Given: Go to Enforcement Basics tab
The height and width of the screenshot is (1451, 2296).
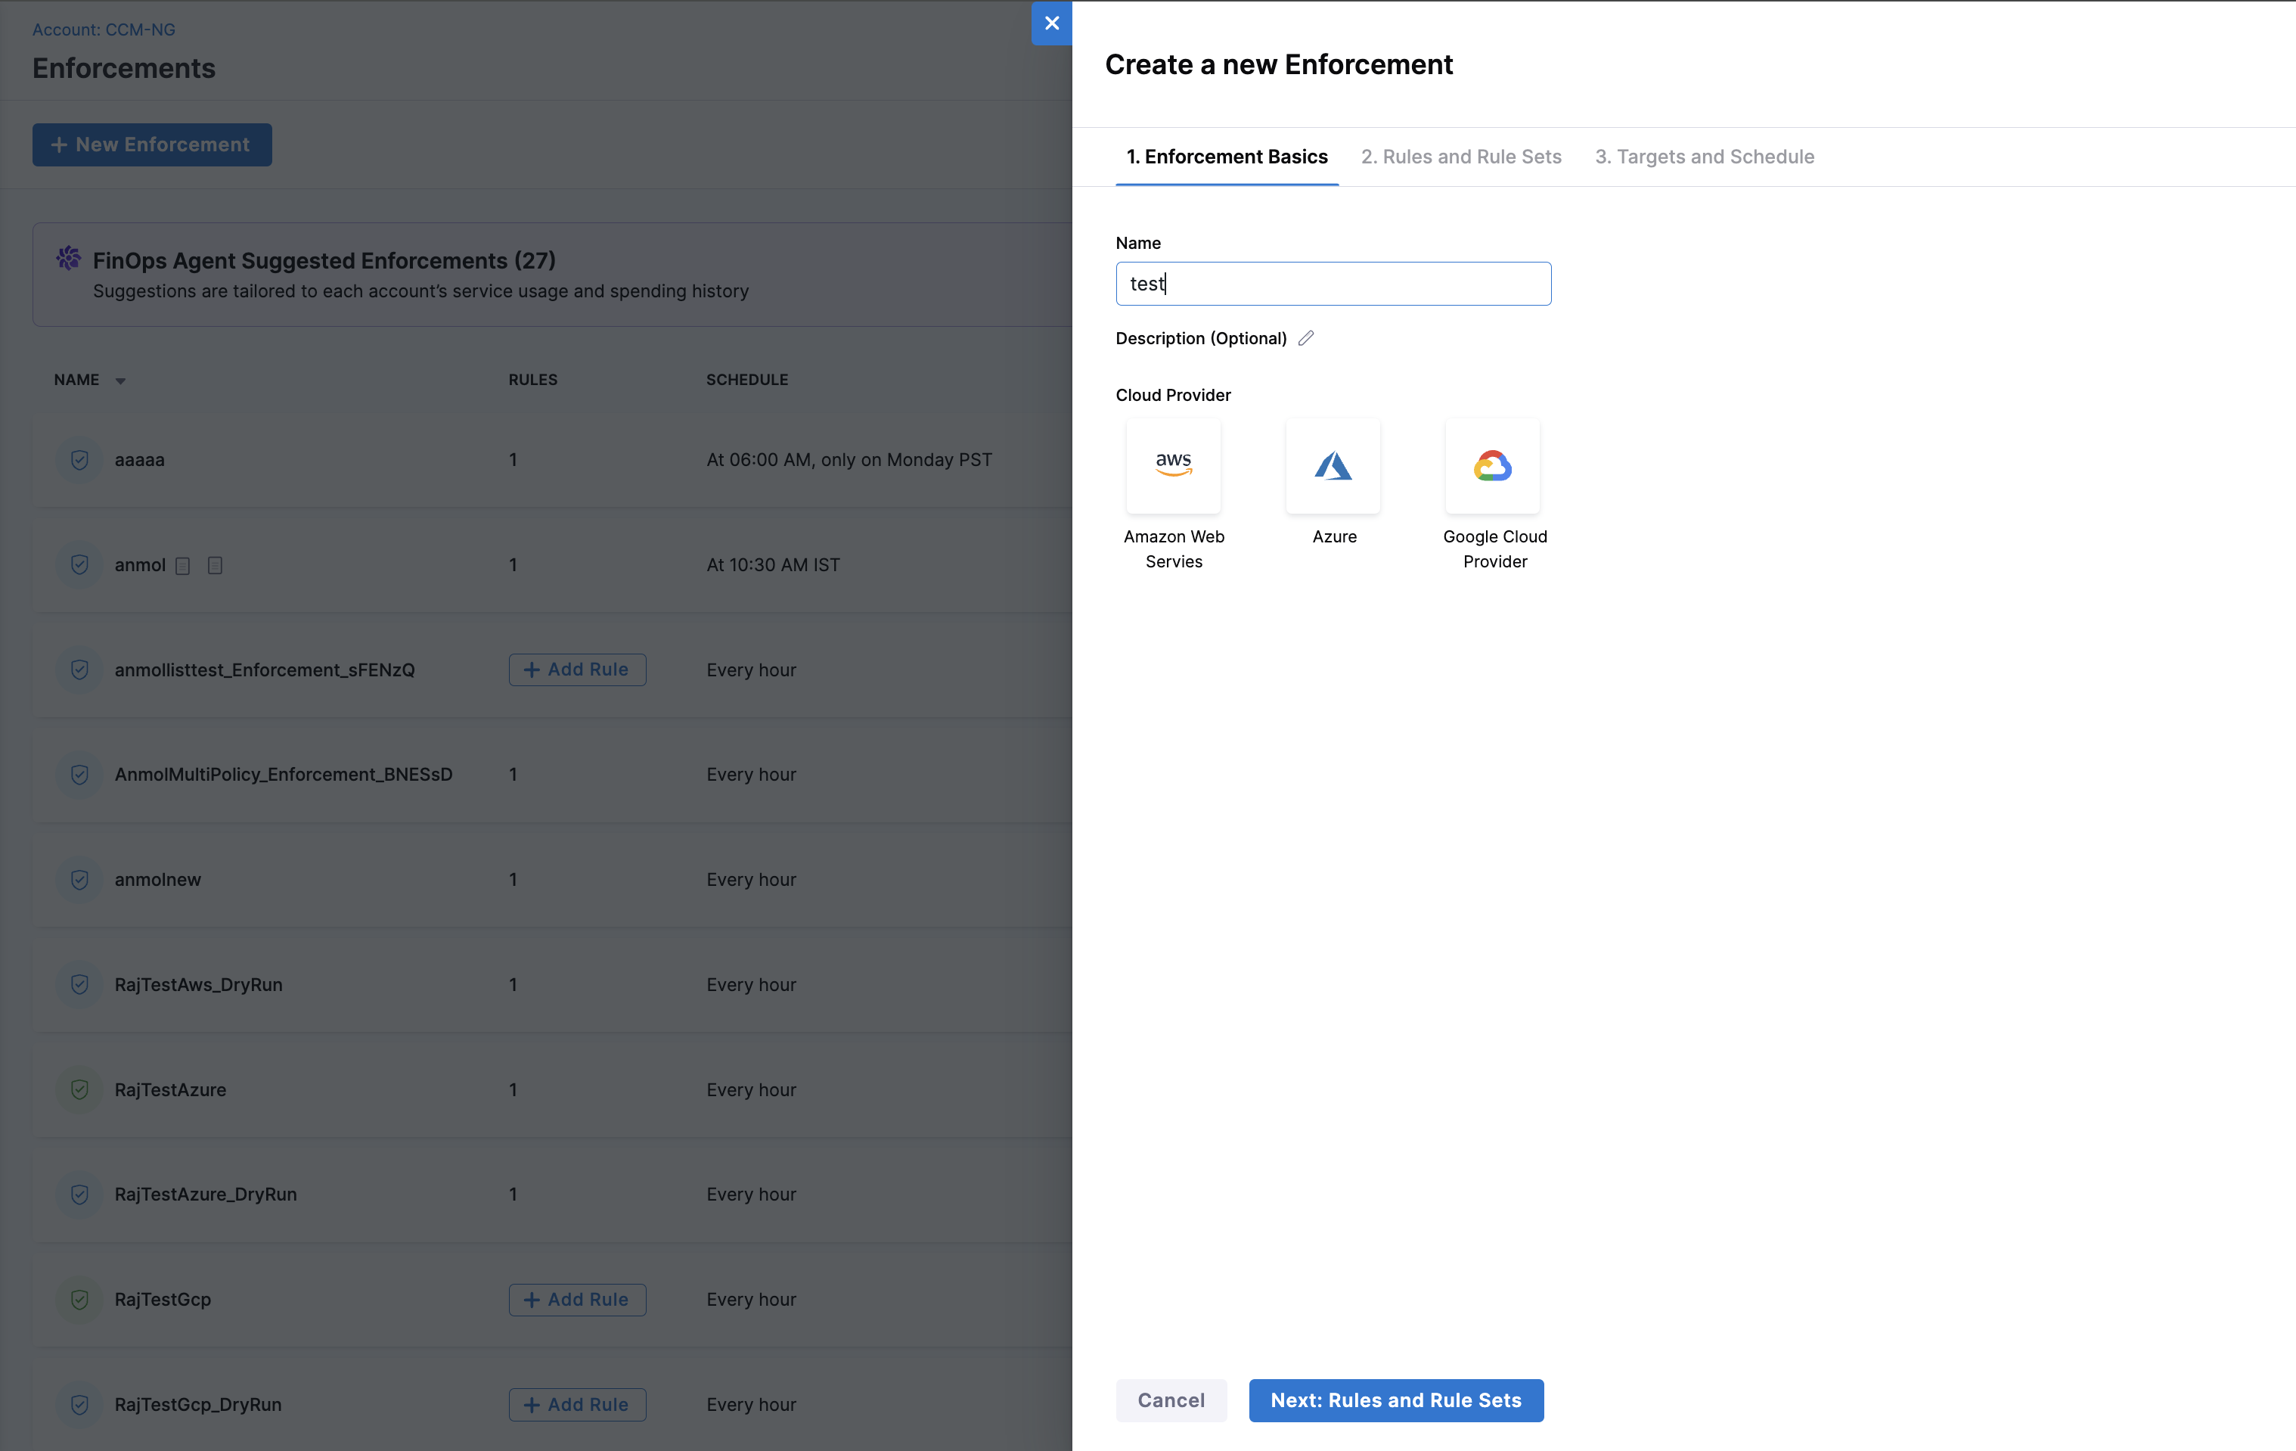Looking at the screenshot, I should tap(1226, 157).
